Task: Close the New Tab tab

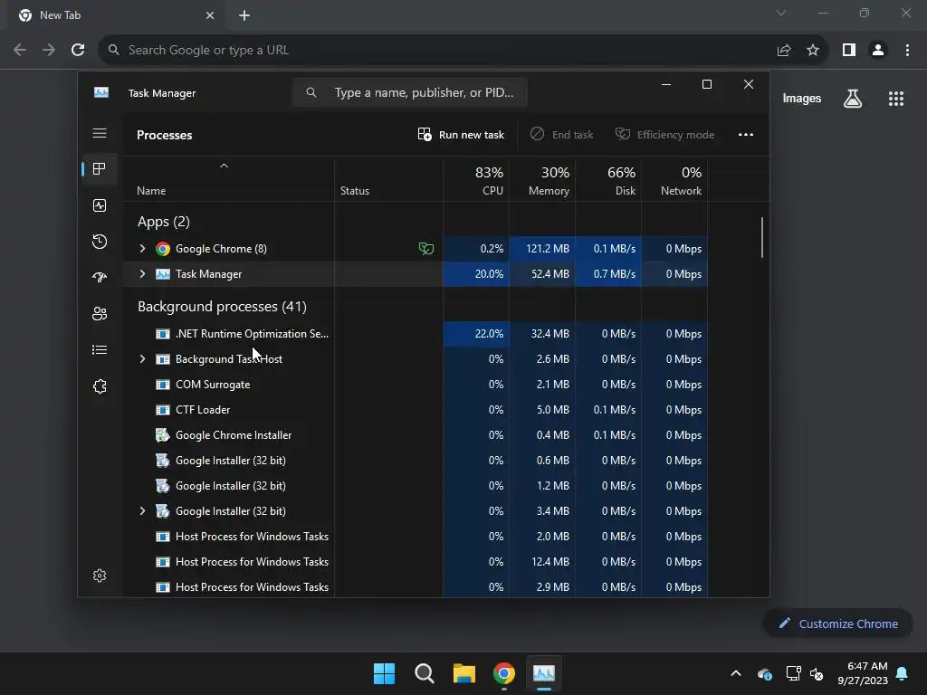Action: point(210,15)
